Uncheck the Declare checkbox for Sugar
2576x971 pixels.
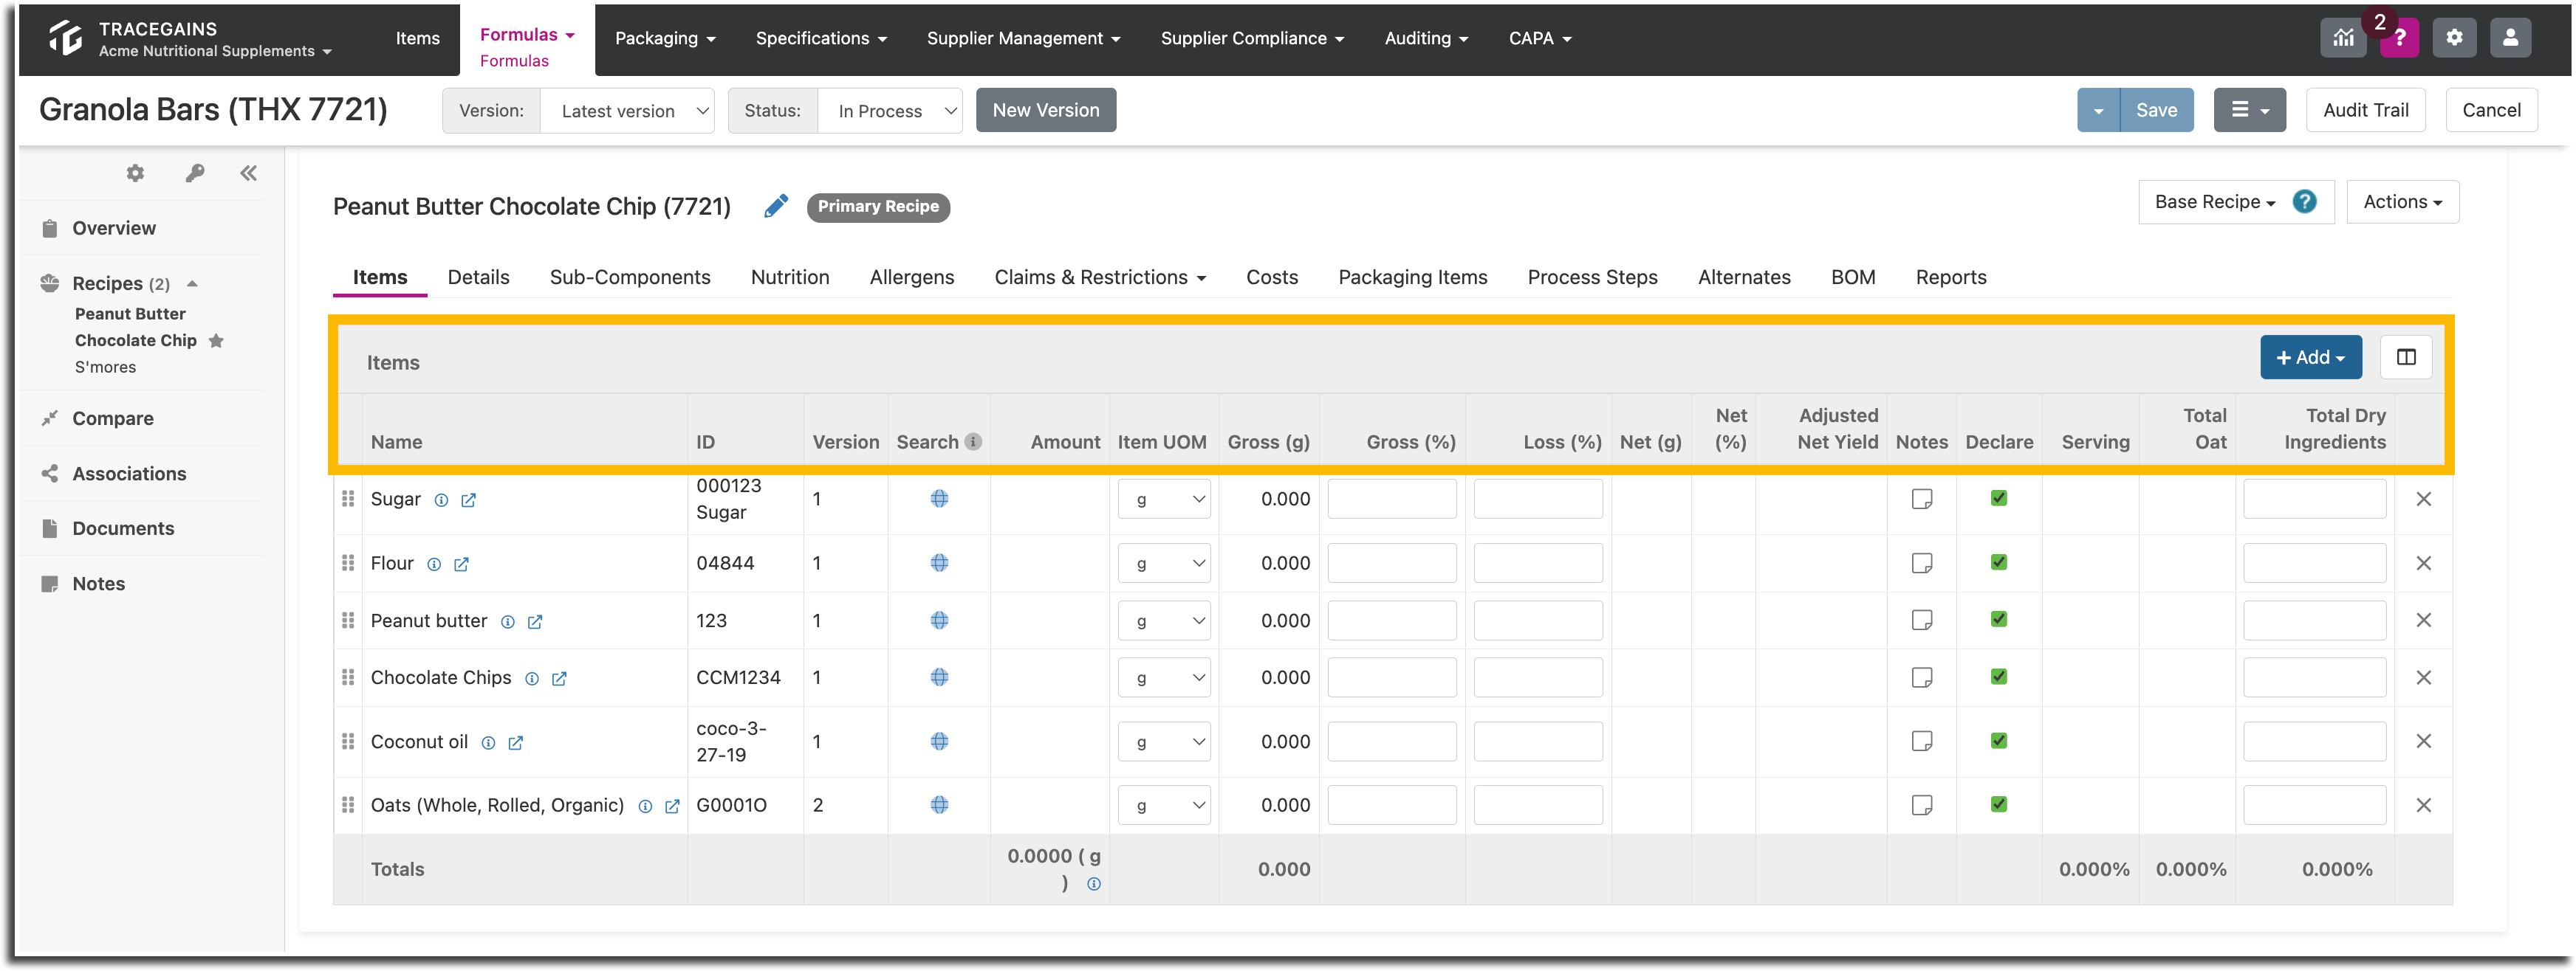click(1998, 497)
